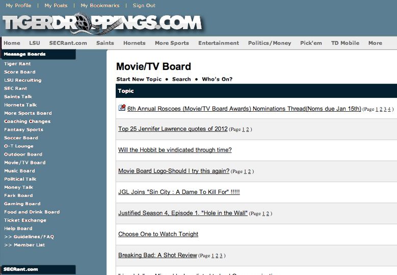This screenshot has height=275, width=397.
Task: Open the 6th Annual Roscoes Nominations thread
Action: [244, 109]
